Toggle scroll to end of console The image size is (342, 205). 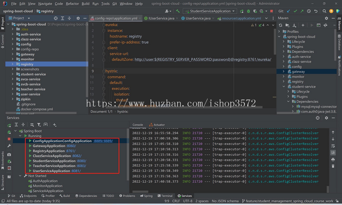click(x=333, y=153)
